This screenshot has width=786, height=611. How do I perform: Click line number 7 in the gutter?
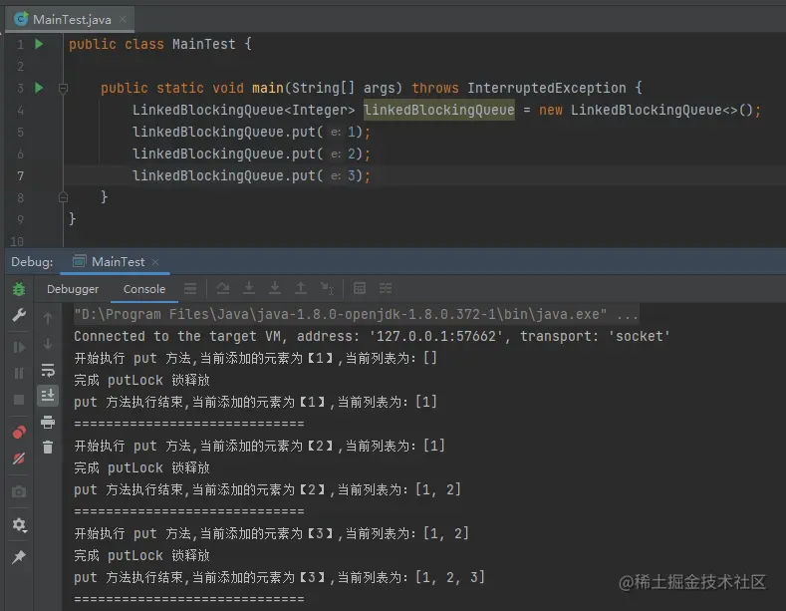point(20,175)
